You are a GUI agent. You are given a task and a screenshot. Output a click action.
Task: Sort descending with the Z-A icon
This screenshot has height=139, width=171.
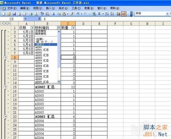112,14
